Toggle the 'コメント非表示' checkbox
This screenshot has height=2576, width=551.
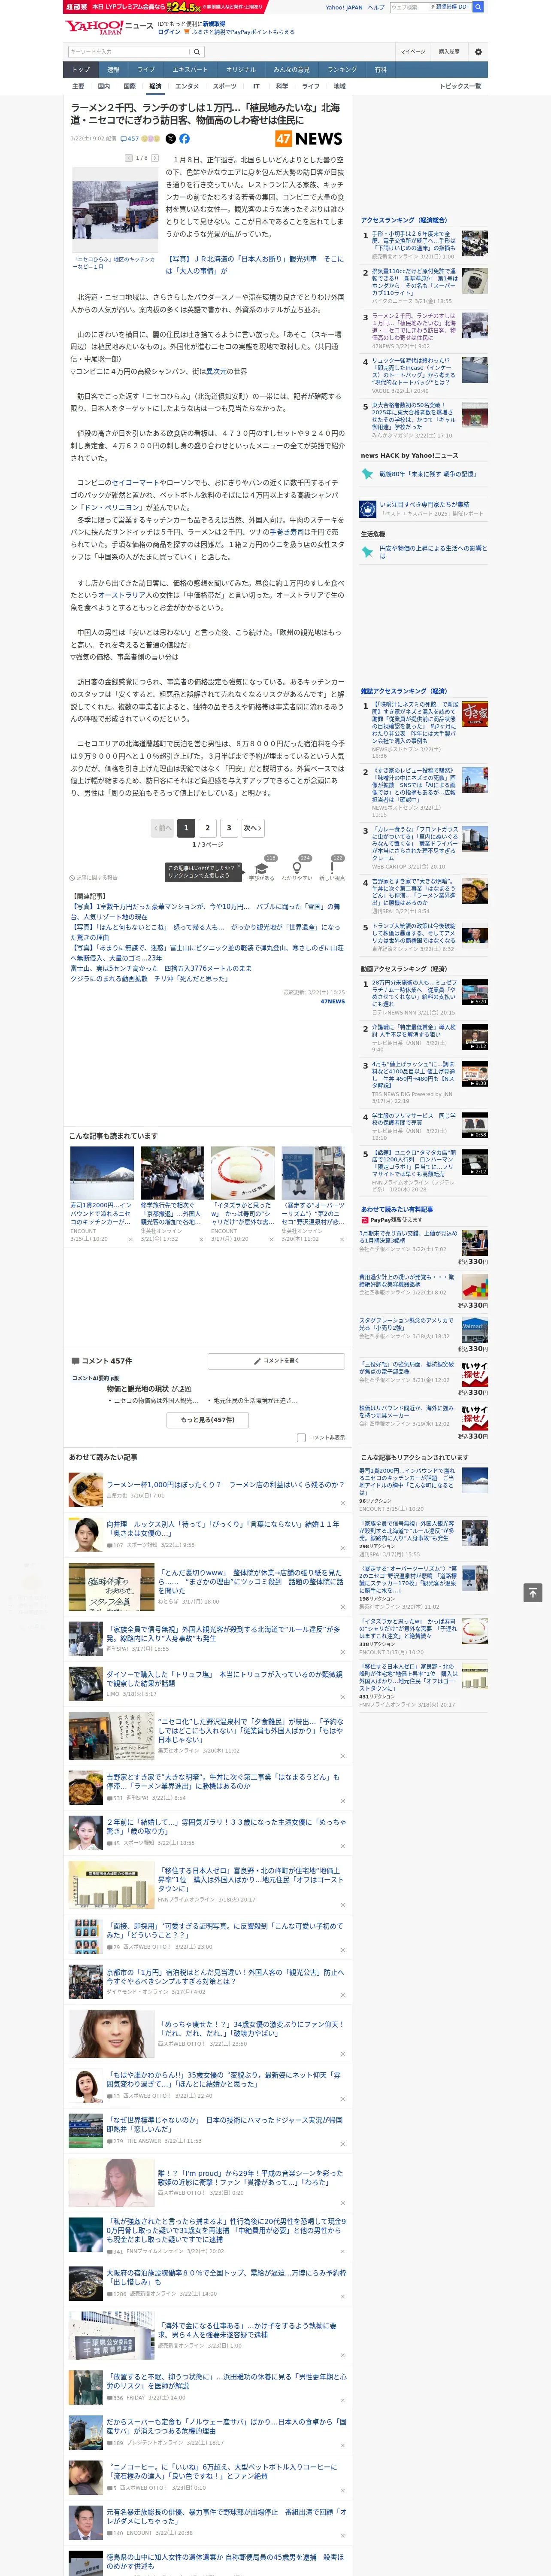coord(301,1437)
